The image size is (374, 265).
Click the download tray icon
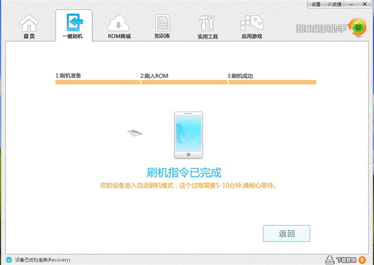click(330, 260)
